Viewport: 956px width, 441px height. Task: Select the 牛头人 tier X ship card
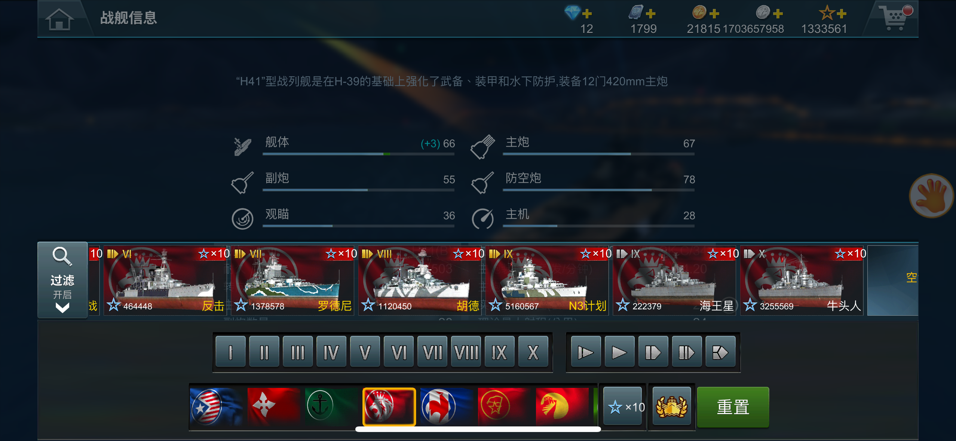[802, 280]
